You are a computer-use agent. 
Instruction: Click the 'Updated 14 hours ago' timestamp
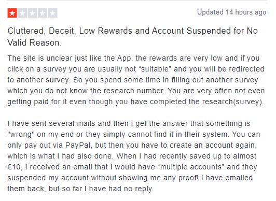click(x=231, y=12)
